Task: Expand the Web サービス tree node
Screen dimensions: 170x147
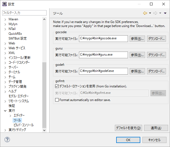Action: pyautogui.click(x=5, y=48)
